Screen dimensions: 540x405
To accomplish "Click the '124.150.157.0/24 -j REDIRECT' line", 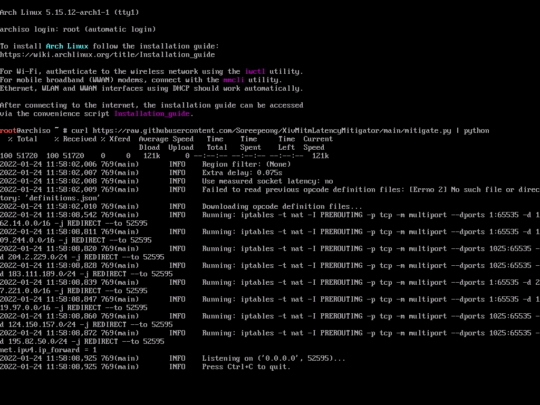I will tap(86, 325).
